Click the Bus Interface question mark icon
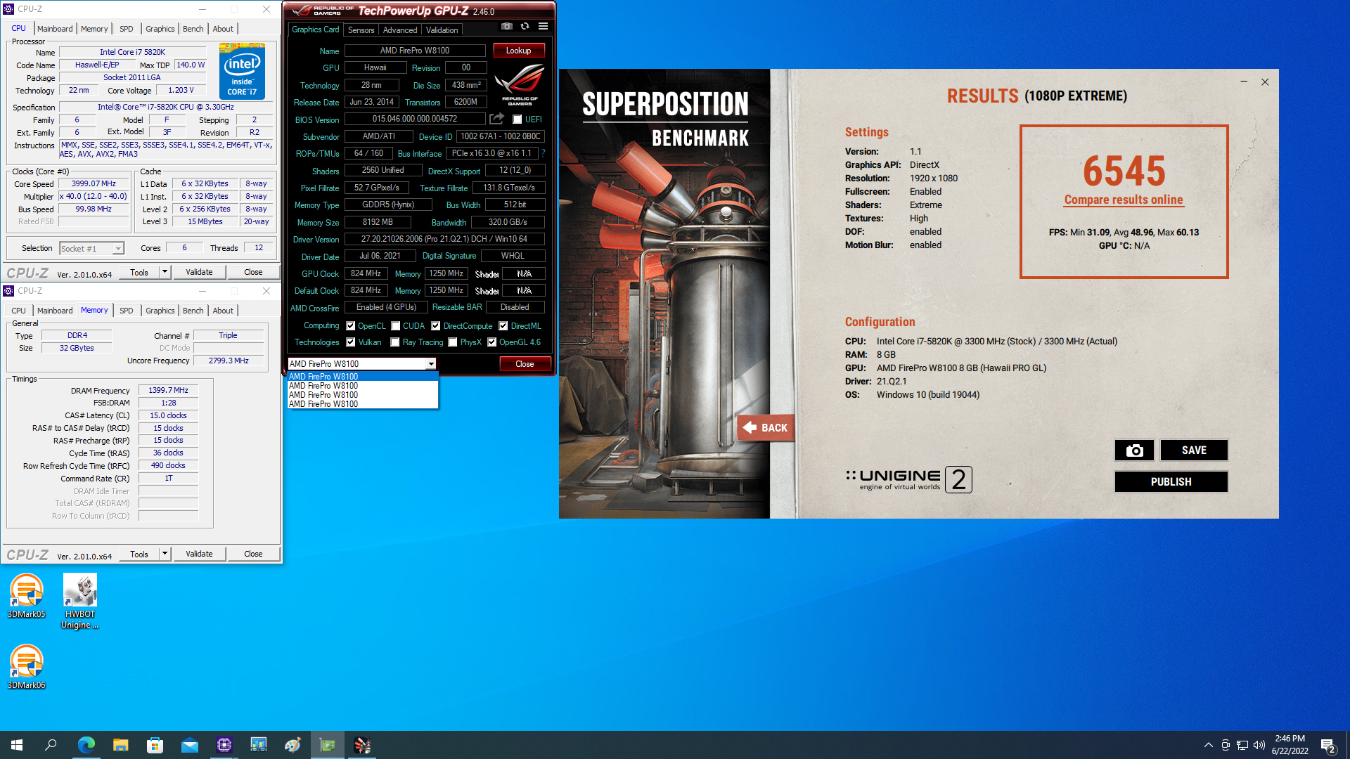 pyautogui.click(x=544, y=153)
